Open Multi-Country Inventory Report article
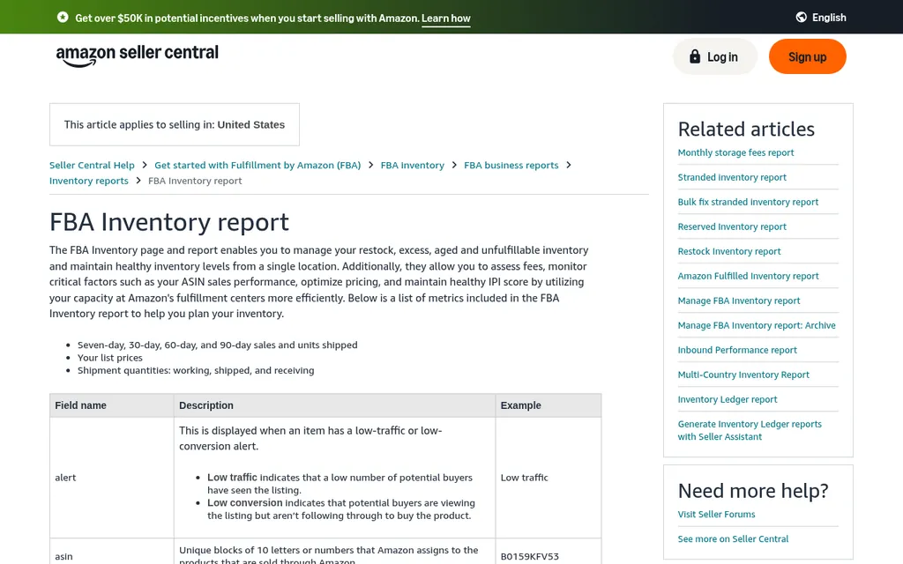The image size is (903, 564). [x=743, y=375]
